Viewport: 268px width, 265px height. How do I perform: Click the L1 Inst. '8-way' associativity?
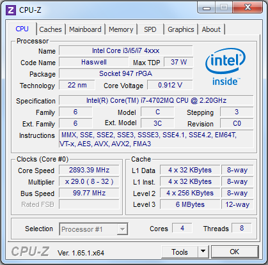pos(237,181)
